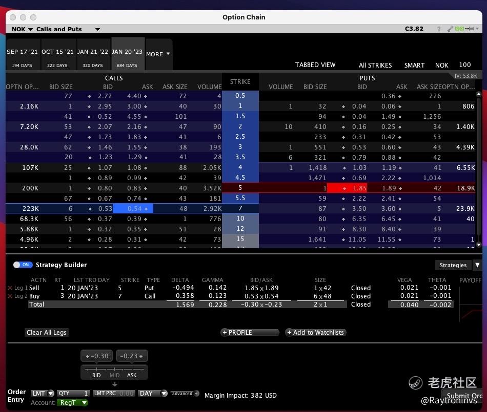The width and height of the screenshot is (487, 412).
Task: Open the TABBED VIEW selector
Action: (x=315, y=65)
